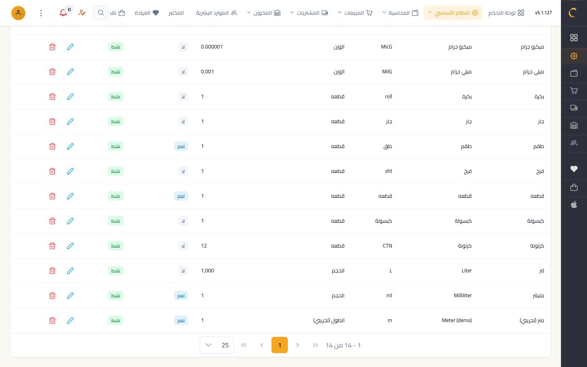Expand the المخزون menu
This screenshot has height=367, width=587.
click(264, 13)
